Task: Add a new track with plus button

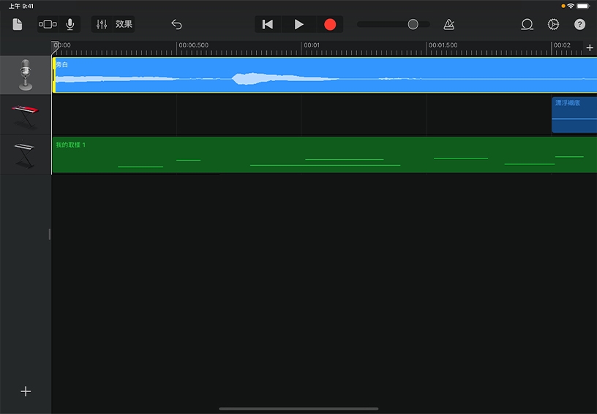Action: pos(26,391)
